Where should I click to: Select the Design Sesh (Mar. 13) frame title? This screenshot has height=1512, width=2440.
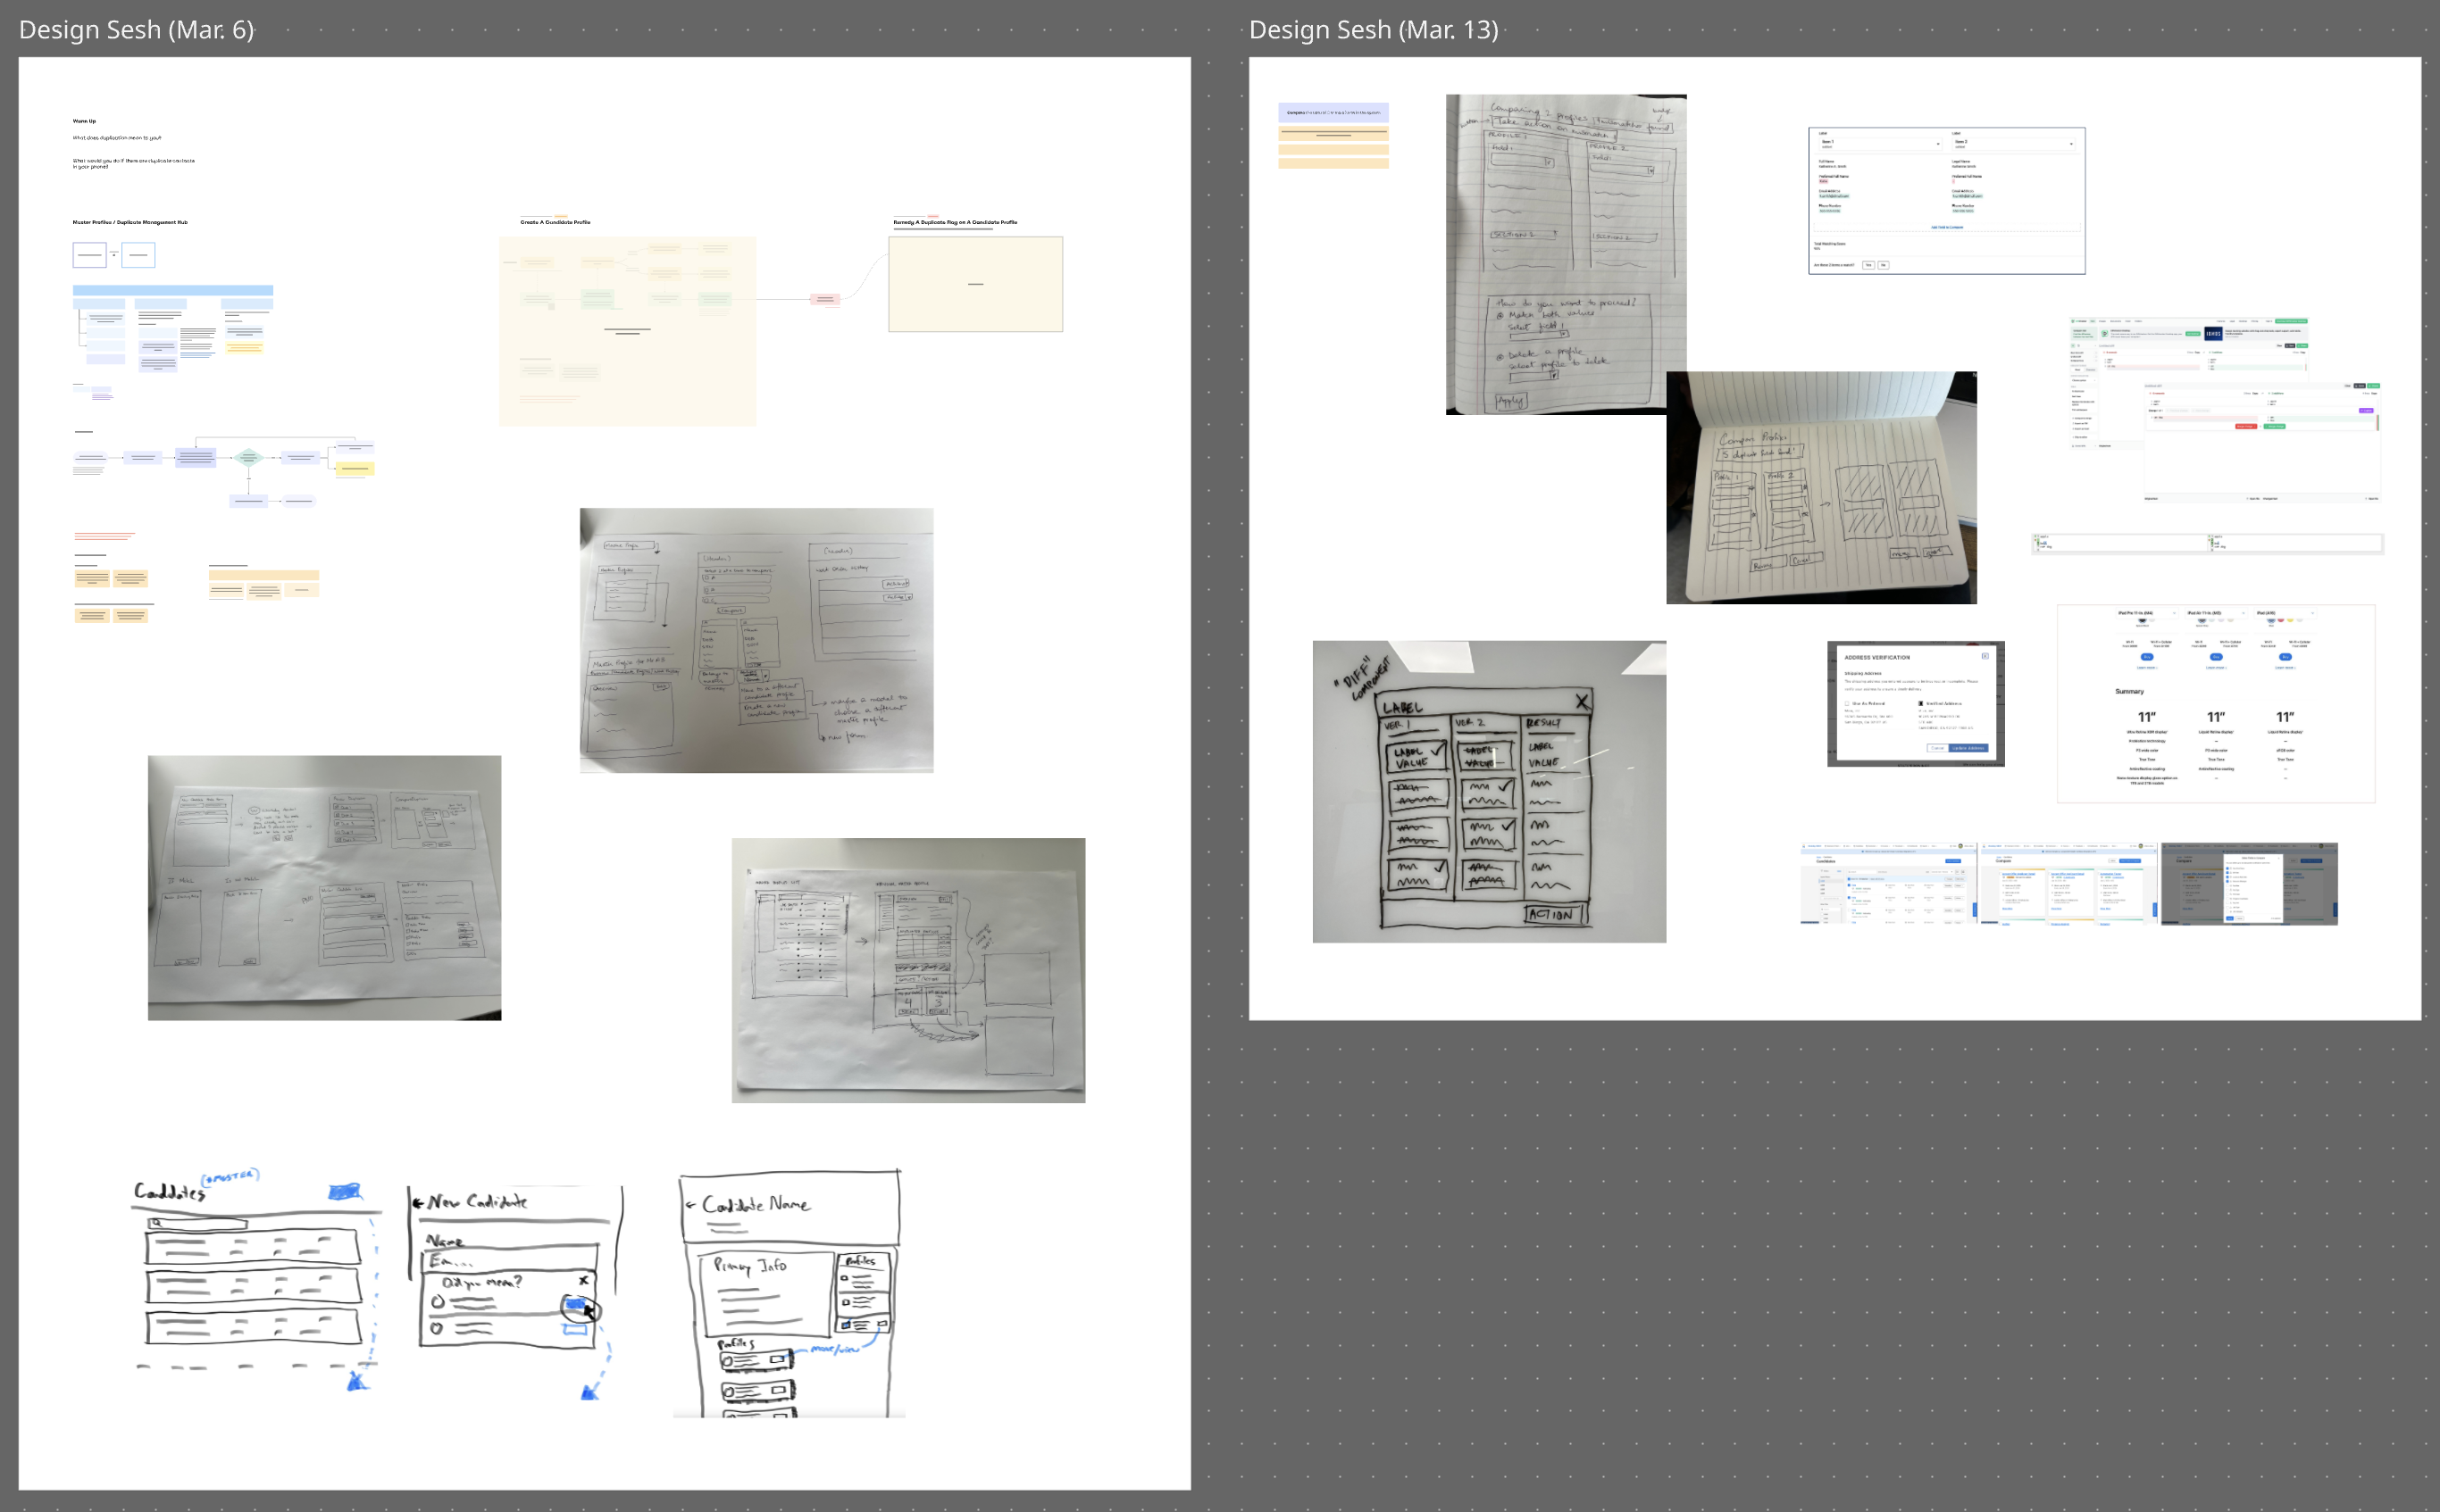click(1373, 30)
